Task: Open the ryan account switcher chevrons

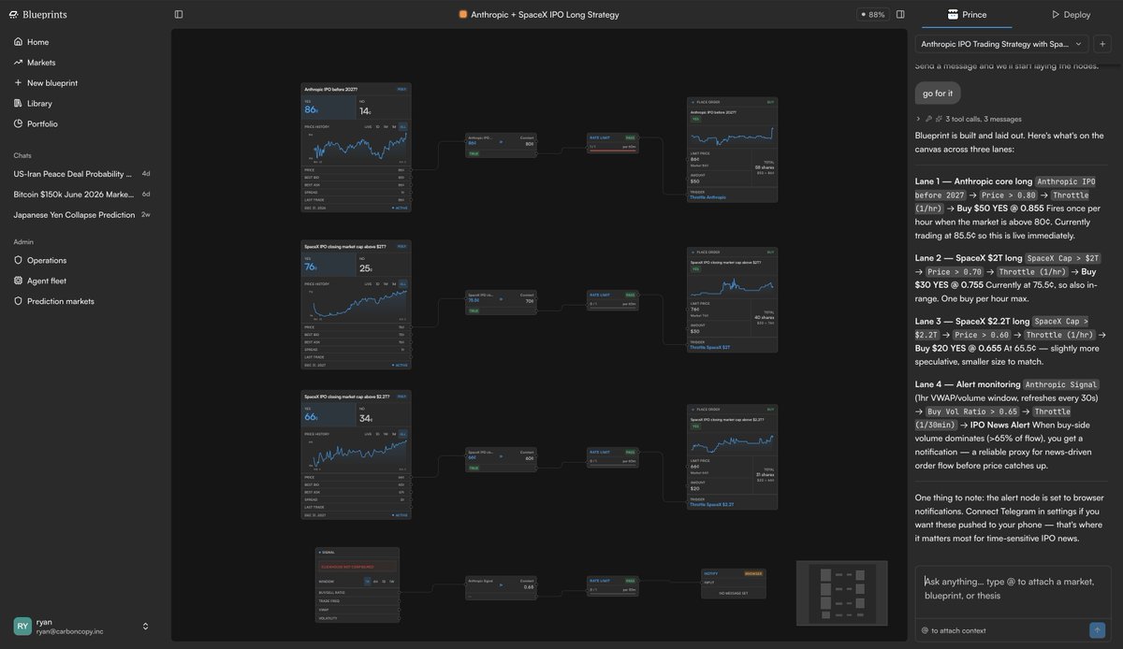Action: [145, 627]
